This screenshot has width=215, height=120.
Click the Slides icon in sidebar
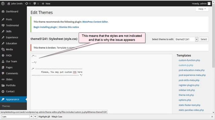[3, 79]
